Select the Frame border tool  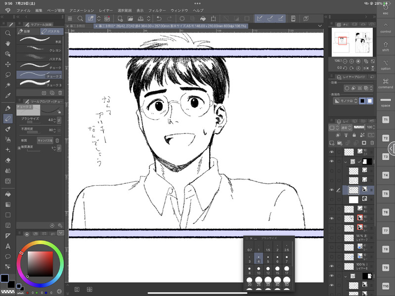point(8,225)
